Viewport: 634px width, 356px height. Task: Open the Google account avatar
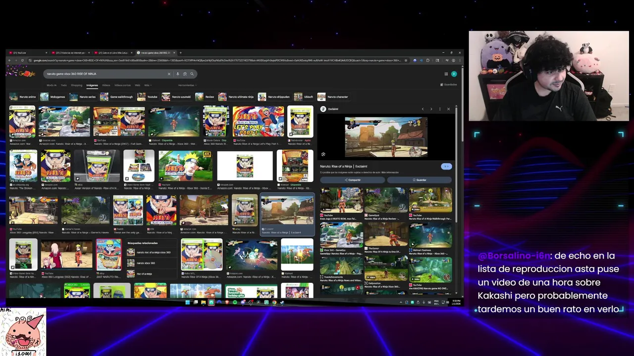pos(454,74)
